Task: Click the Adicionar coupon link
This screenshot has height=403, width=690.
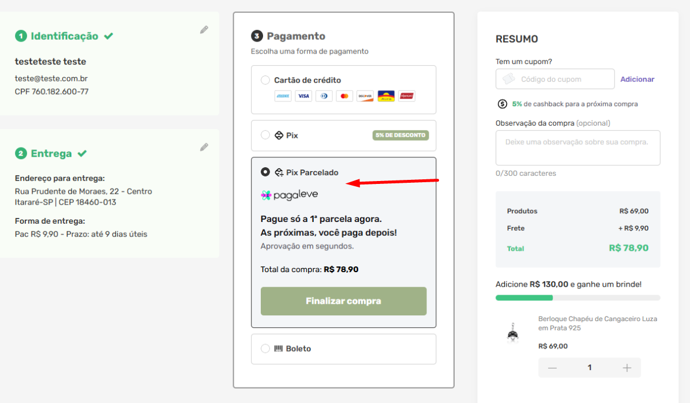Action: pos(637,80)
